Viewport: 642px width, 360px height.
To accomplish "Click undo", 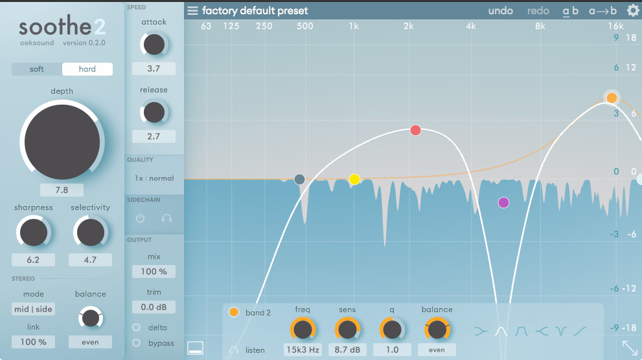I will [500, 10].
